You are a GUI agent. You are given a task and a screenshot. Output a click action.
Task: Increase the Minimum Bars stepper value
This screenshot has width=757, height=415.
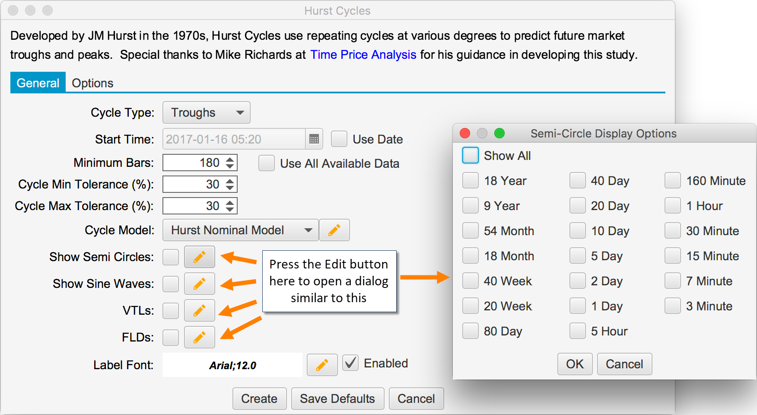(x=230, y=159)
